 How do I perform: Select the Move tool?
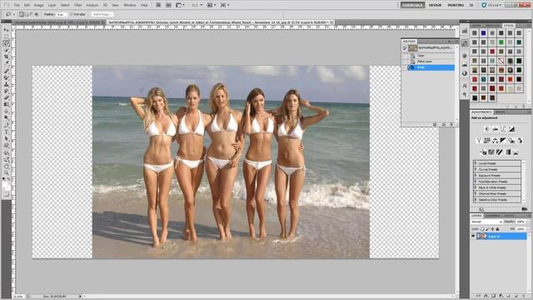[x=7, y=30]
